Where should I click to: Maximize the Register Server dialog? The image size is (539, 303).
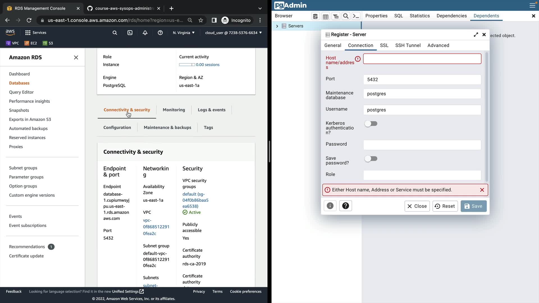476,35
